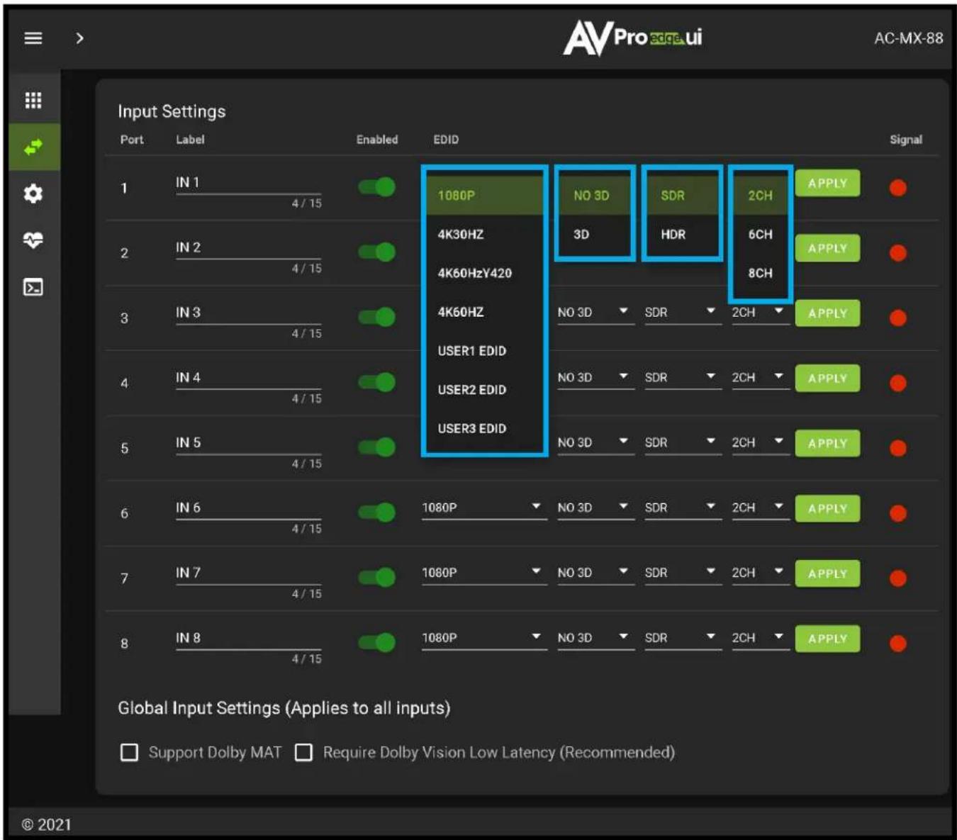Click the red signal indicator for port 3

(x=898, y=318)
